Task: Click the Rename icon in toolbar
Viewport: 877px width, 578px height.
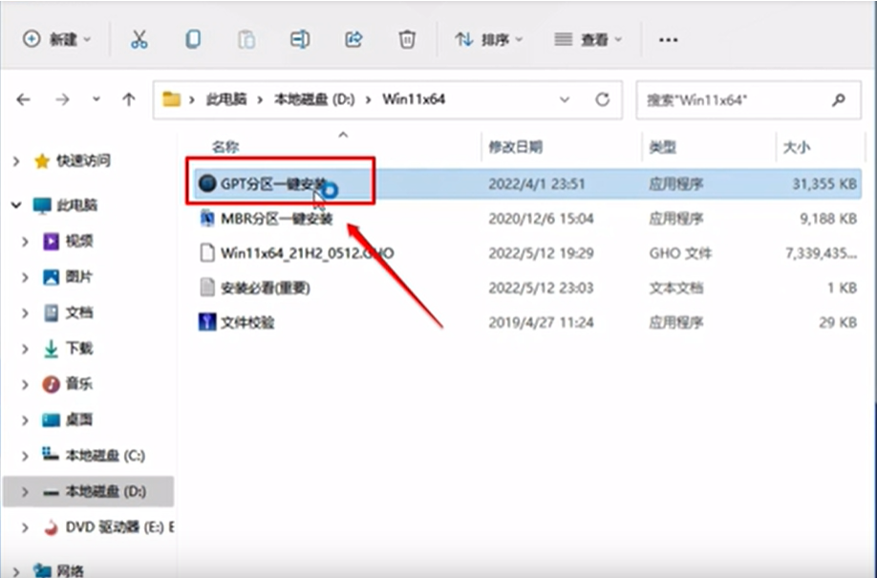Action: [300, 39]
